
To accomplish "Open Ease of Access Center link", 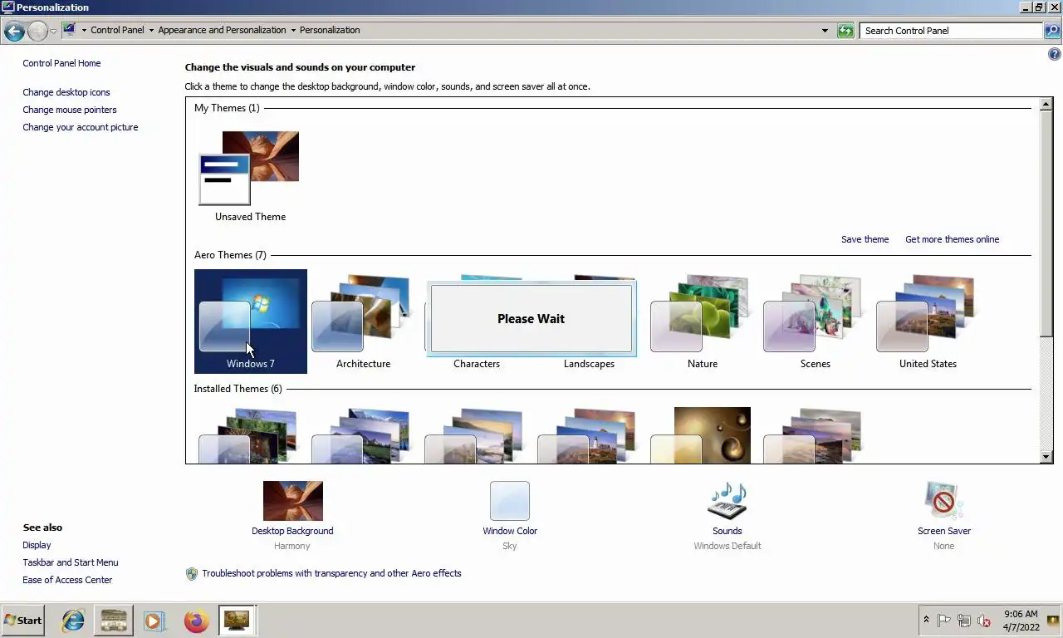I will click(x=67, y=580).
